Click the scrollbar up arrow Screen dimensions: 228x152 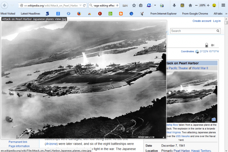pyautogui.click(x=226, y=19)
